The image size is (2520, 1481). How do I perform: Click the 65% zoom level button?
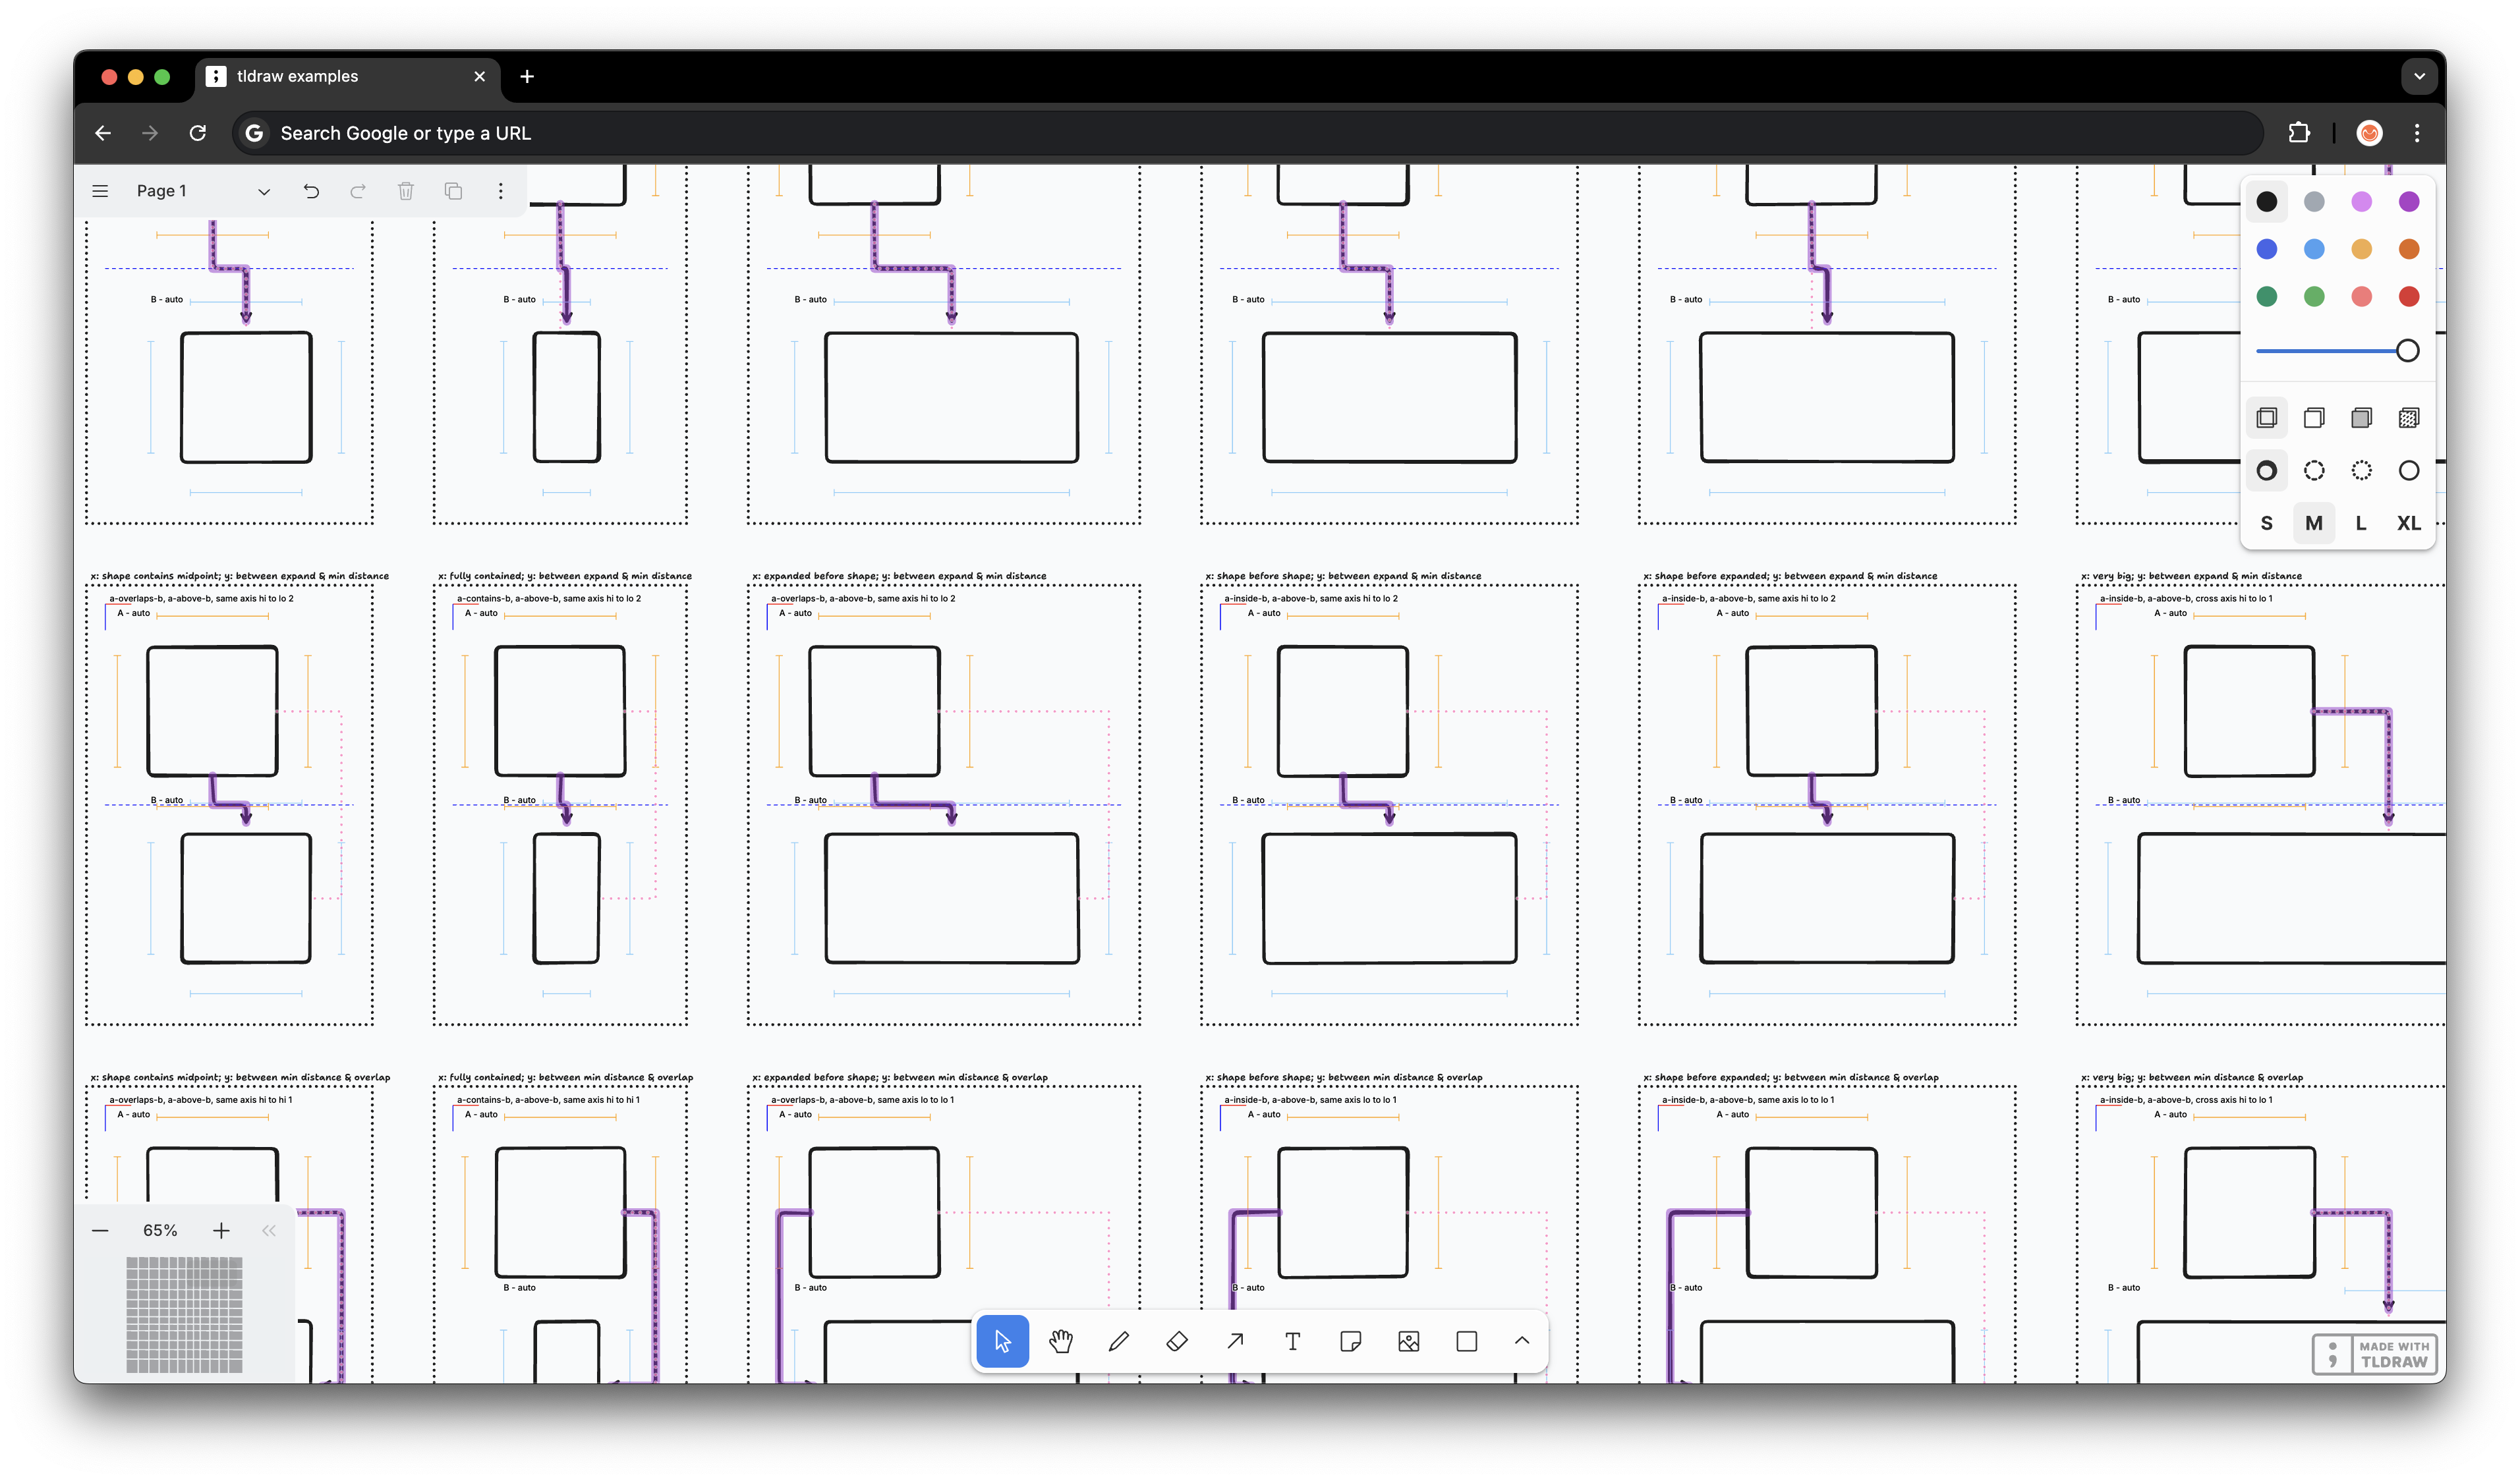160,1230
